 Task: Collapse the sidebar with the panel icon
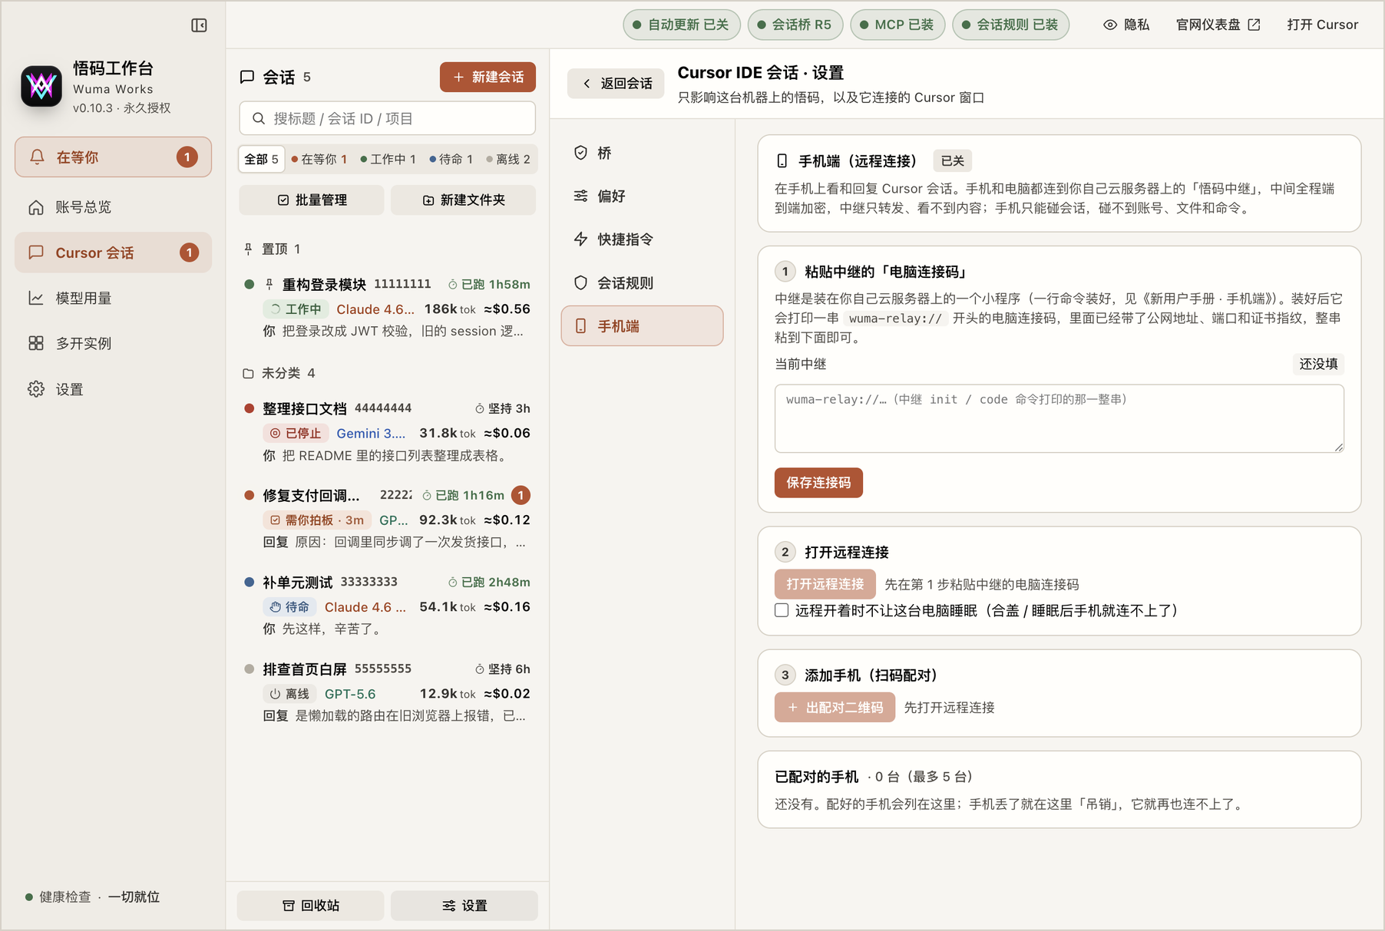click(199, 25)
